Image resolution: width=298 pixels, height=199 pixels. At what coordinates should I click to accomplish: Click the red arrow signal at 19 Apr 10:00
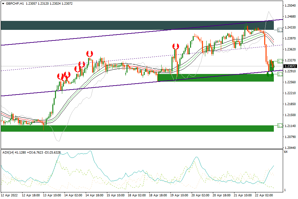tap(176, 46)
